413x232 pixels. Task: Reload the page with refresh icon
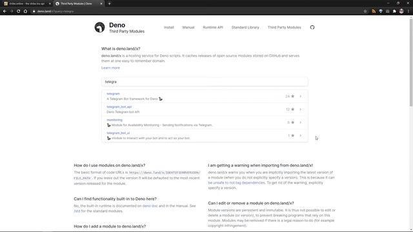(x=19, y=12)
